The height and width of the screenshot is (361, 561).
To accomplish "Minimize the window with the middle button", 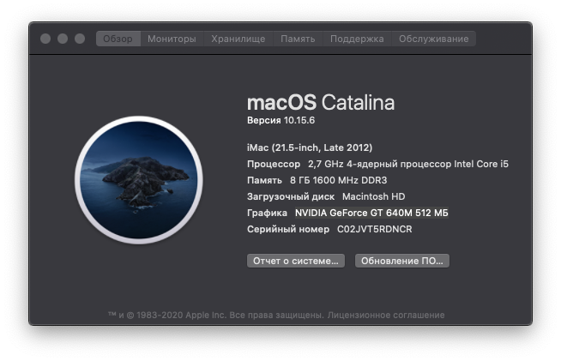I will (63, 39).
